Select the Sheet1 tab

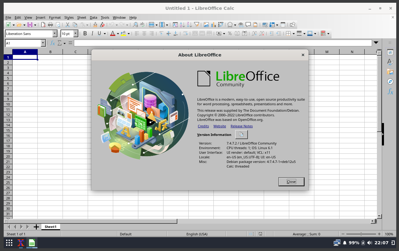point(50,227)
